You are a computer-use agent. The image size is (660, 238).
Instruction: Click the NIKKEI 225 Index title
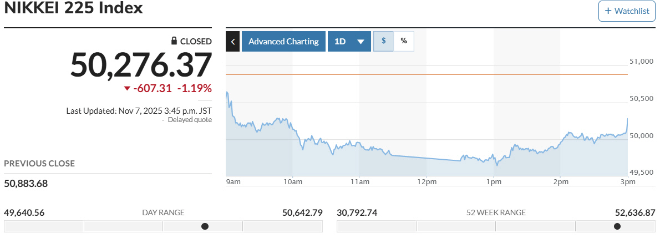pos(73,8)
